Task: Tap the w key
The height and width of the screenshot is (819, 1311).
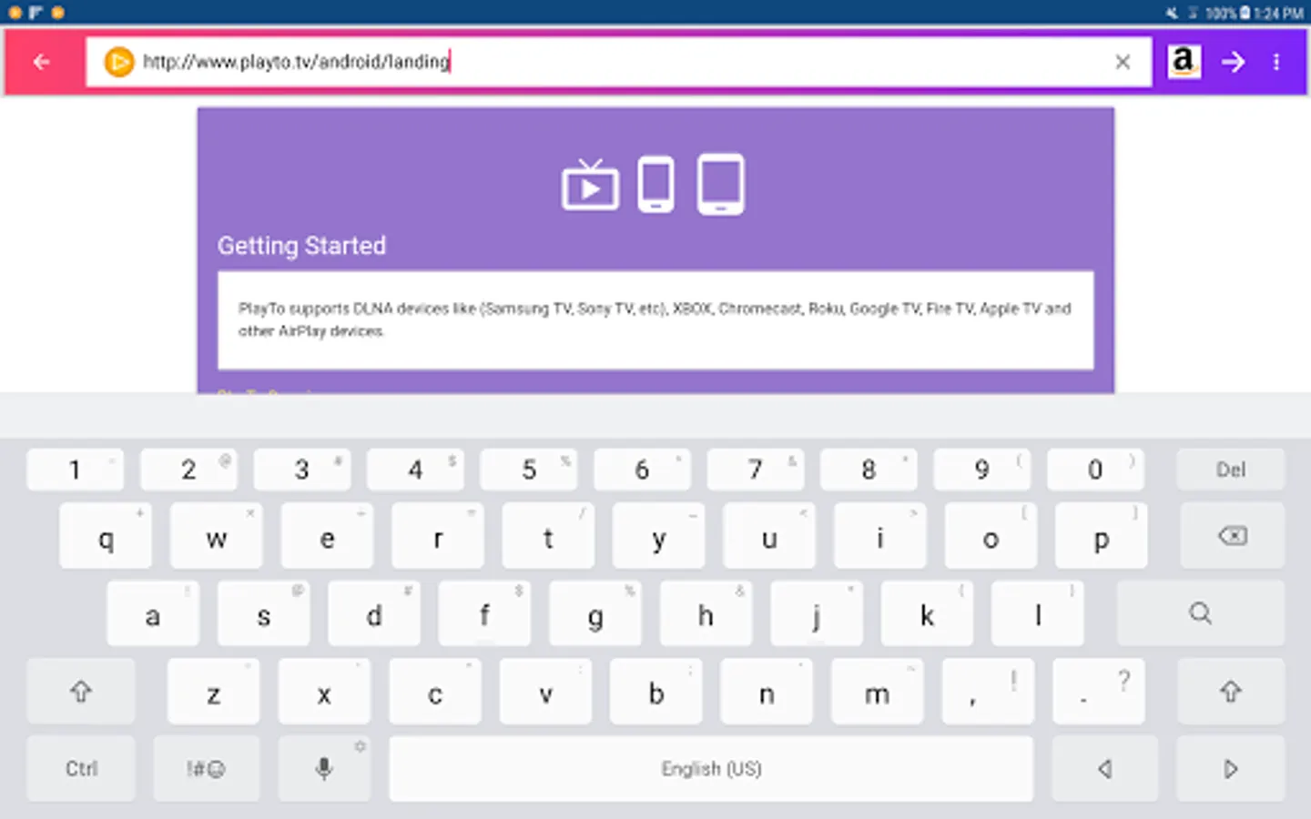Action: point(217,536)
